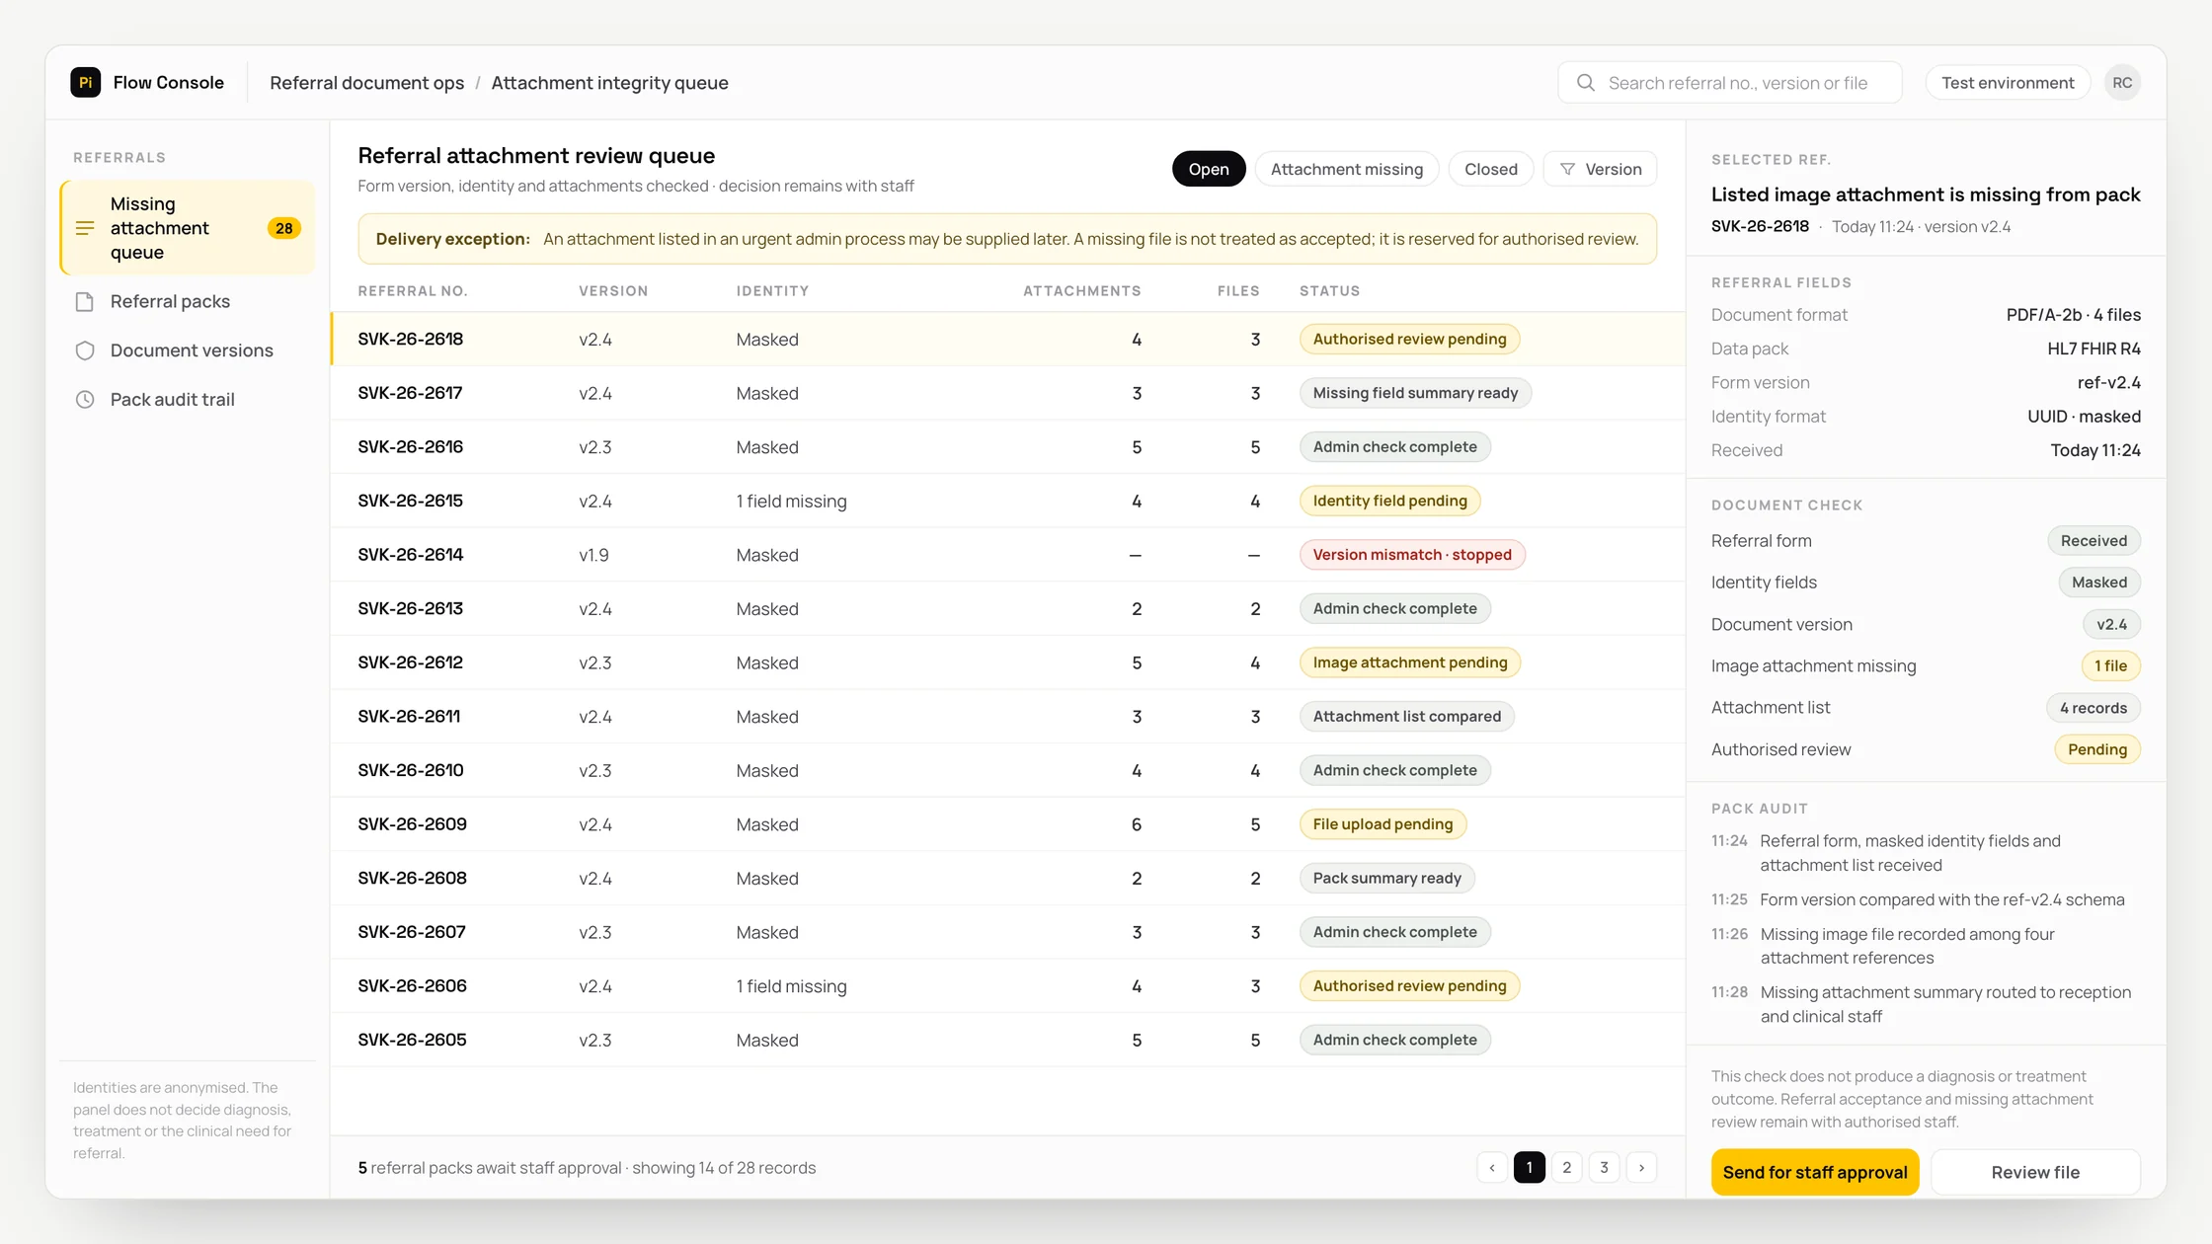2212x1244 pixels.
Task: Select referral row SVK-26-2611
Action: click(1007, 717)
